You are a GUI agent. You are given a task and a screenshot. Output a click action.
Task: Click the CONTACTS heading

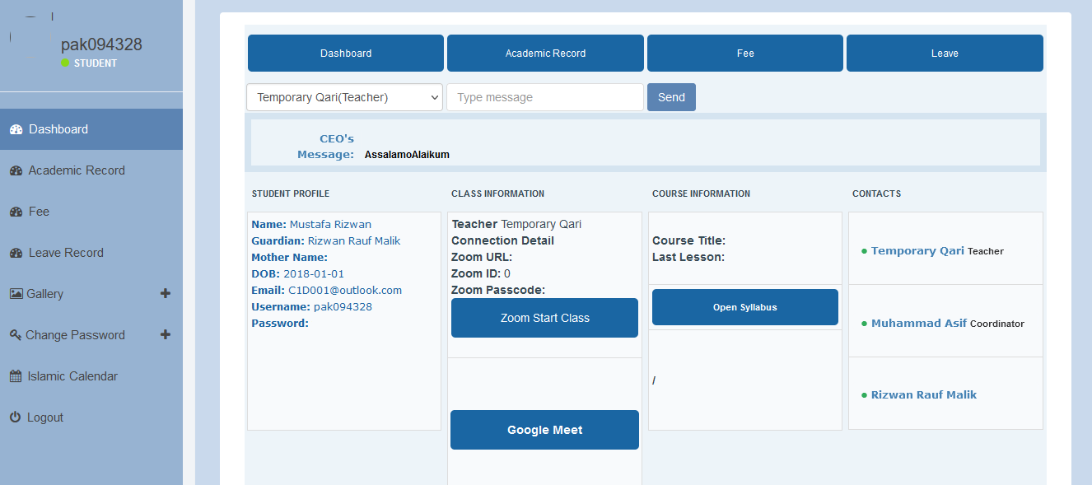pos(876,194)
